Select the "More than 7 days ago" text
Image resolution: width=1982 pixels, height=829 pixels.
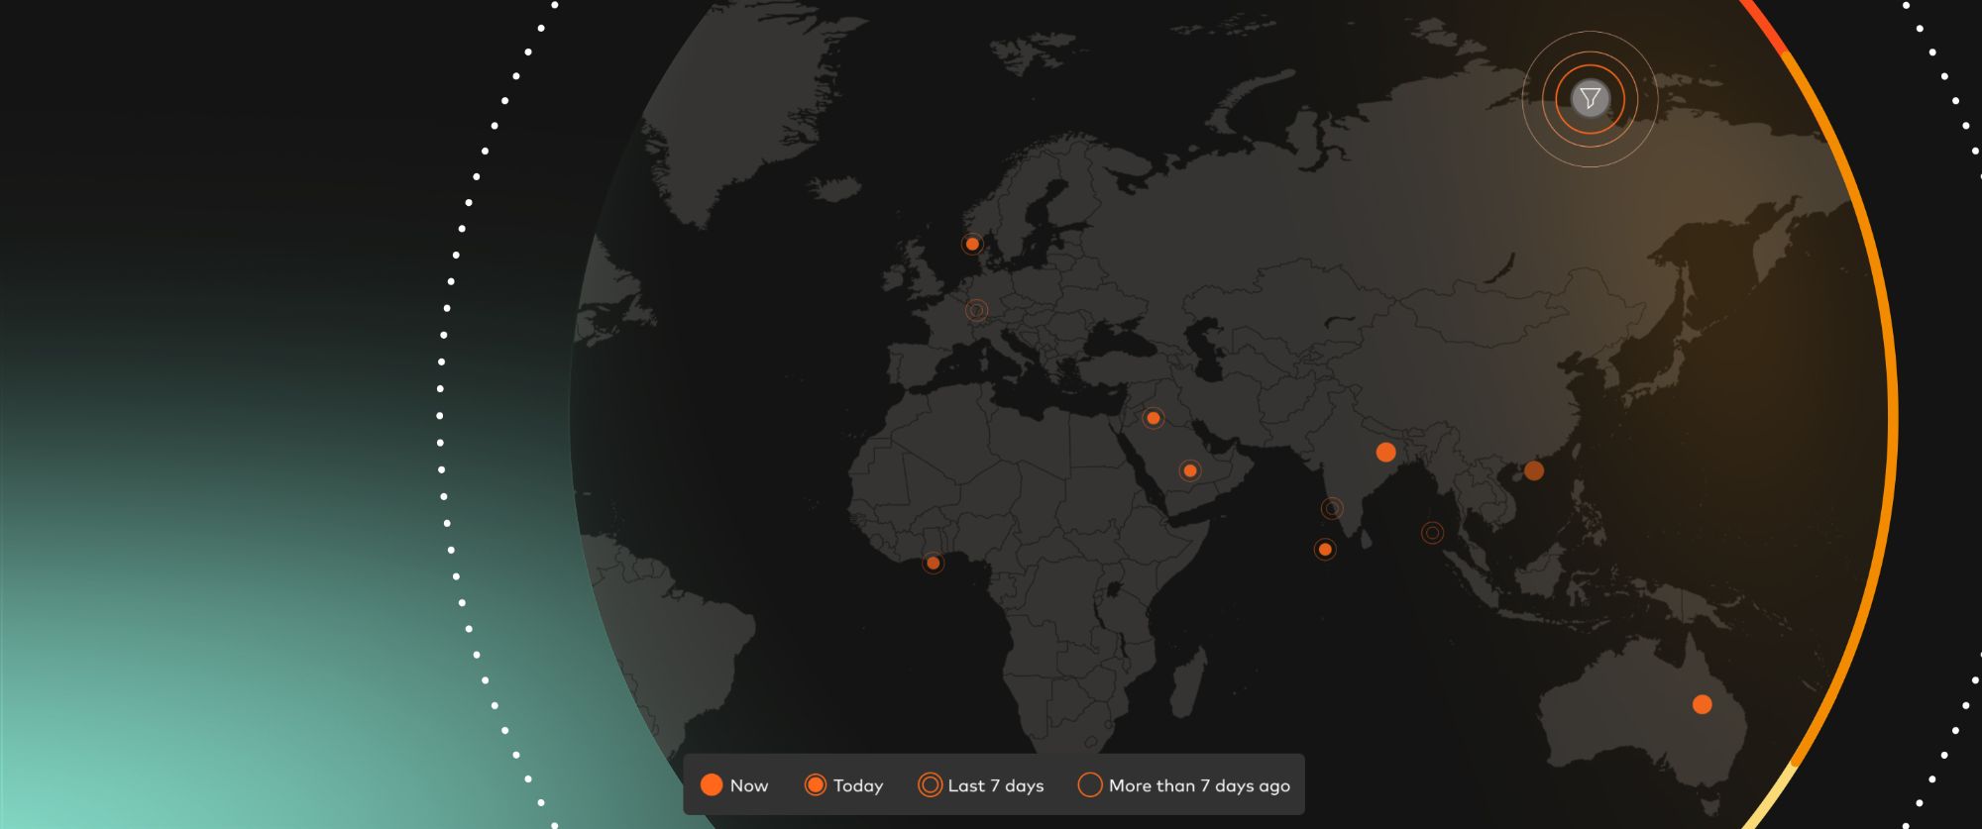click(x=1199, y=785)
